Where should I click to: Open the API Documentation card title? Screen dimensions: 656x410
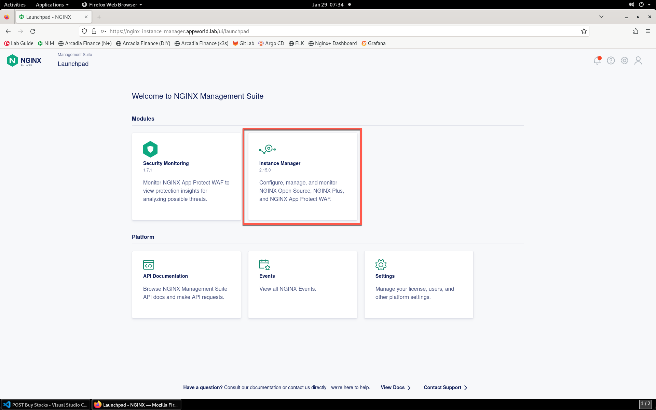click(x=165, y=276)
